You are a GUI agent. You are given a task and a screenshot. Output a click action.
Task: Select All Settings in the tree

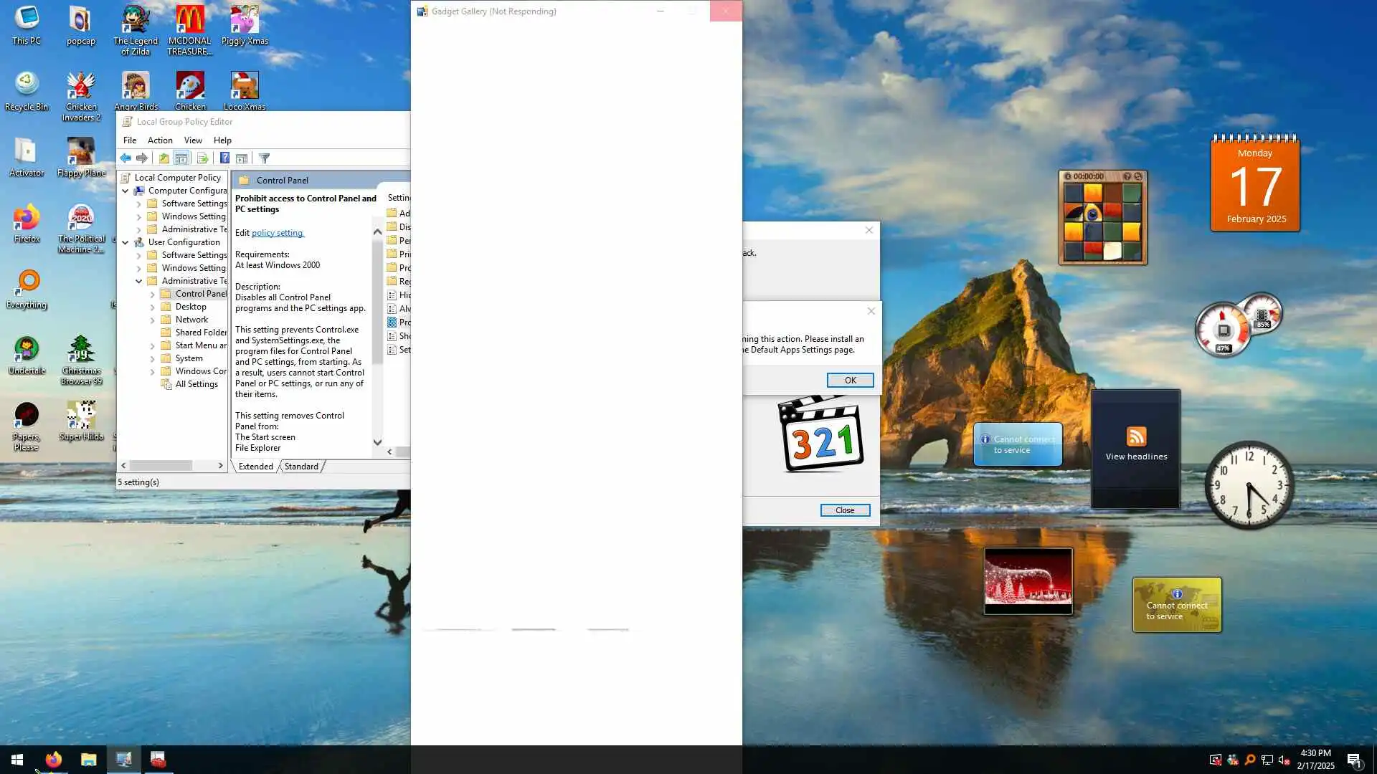(196, 384)
